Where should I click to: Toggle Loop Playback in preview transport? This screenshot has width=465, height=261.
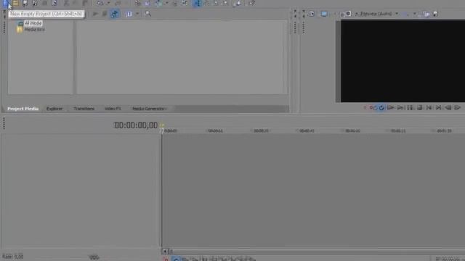click(x=381, y=108)
